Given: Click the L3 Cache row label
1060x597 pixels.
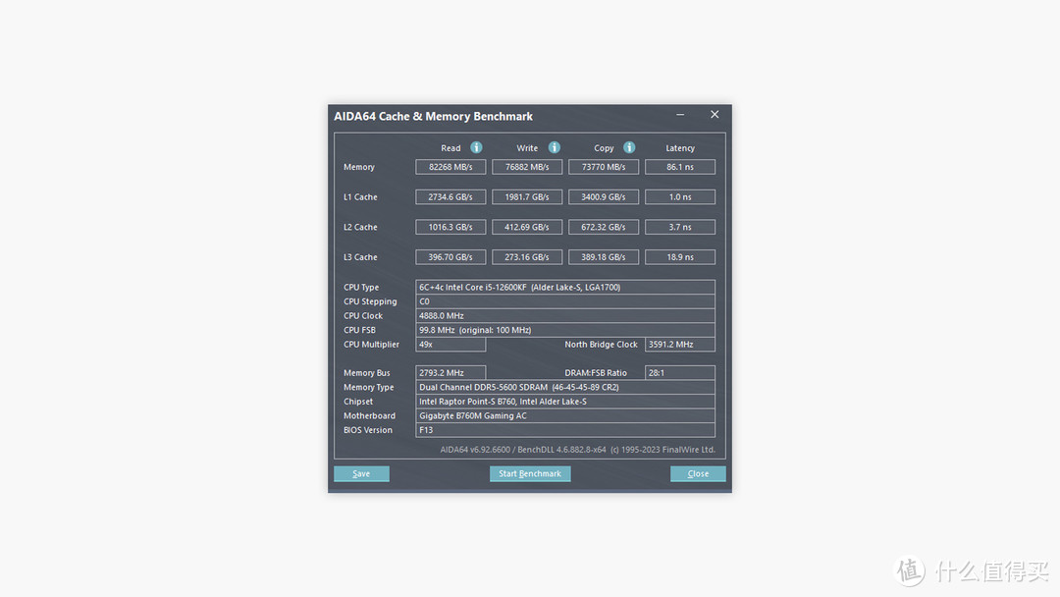Looking at the screenshot, I should point(360,257).
